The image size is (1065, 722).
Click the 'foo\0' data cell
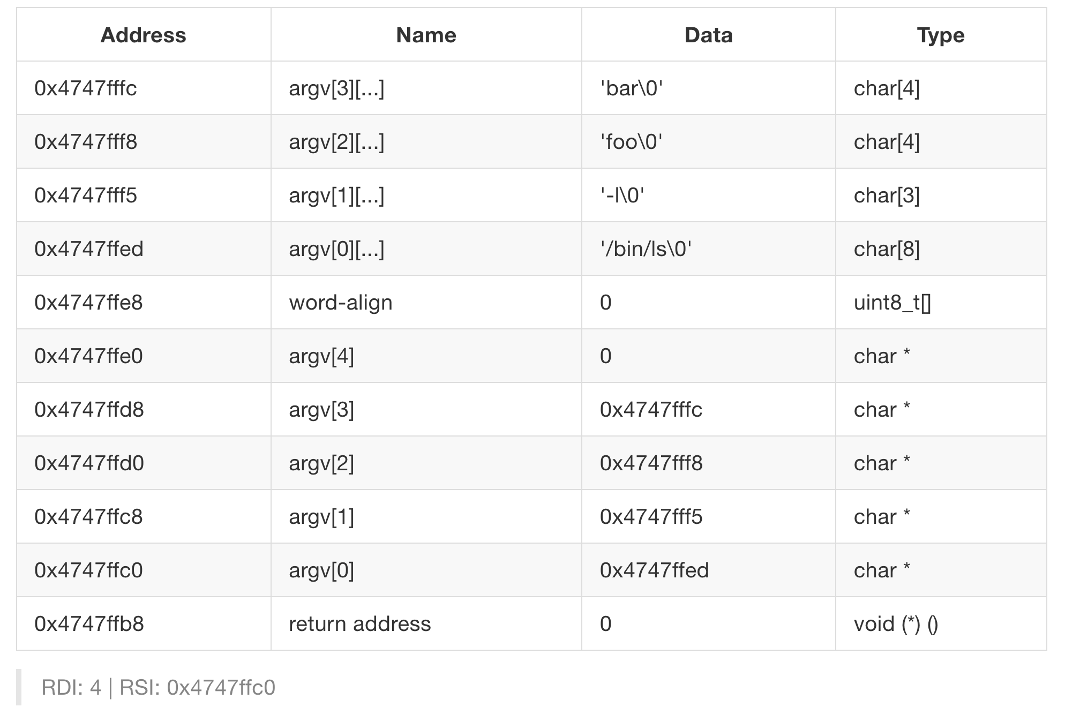click(631, 142)
